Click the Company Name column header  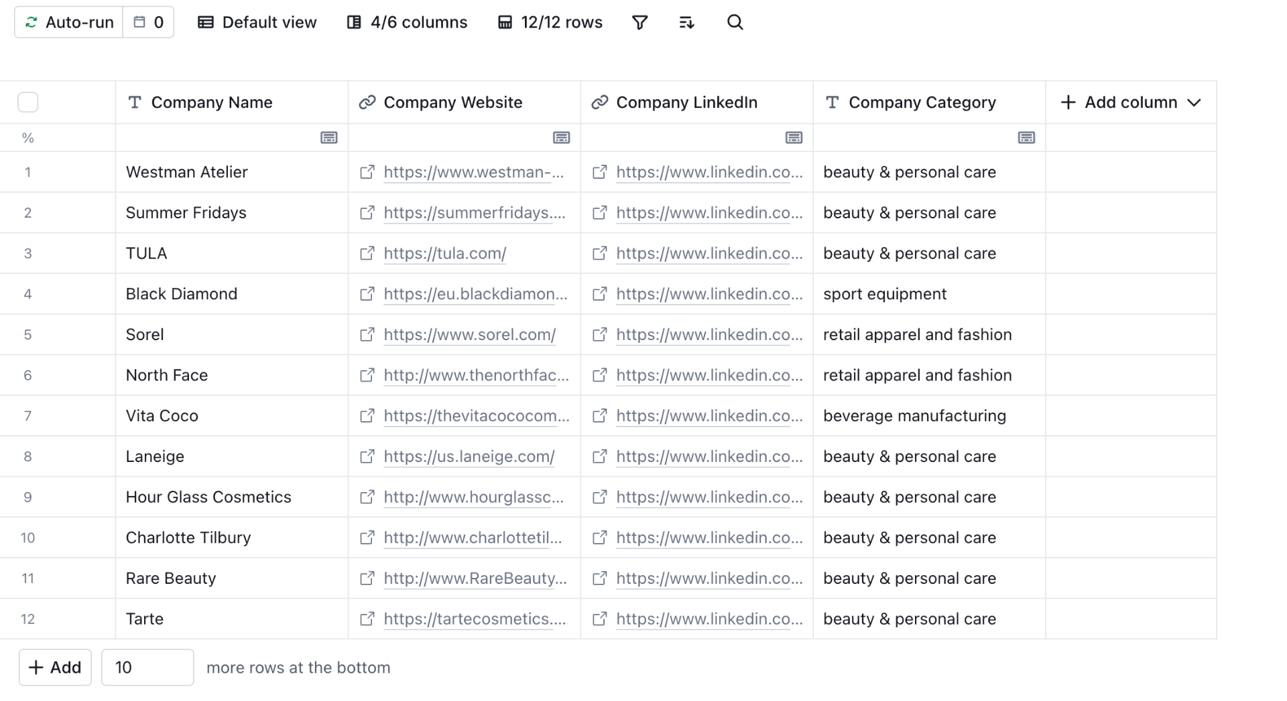click(x=232, y=102)
